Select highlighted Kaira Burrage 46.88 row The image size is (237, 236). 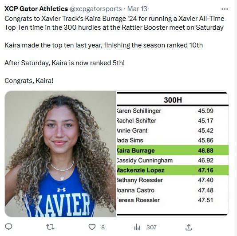coord(173,150)
